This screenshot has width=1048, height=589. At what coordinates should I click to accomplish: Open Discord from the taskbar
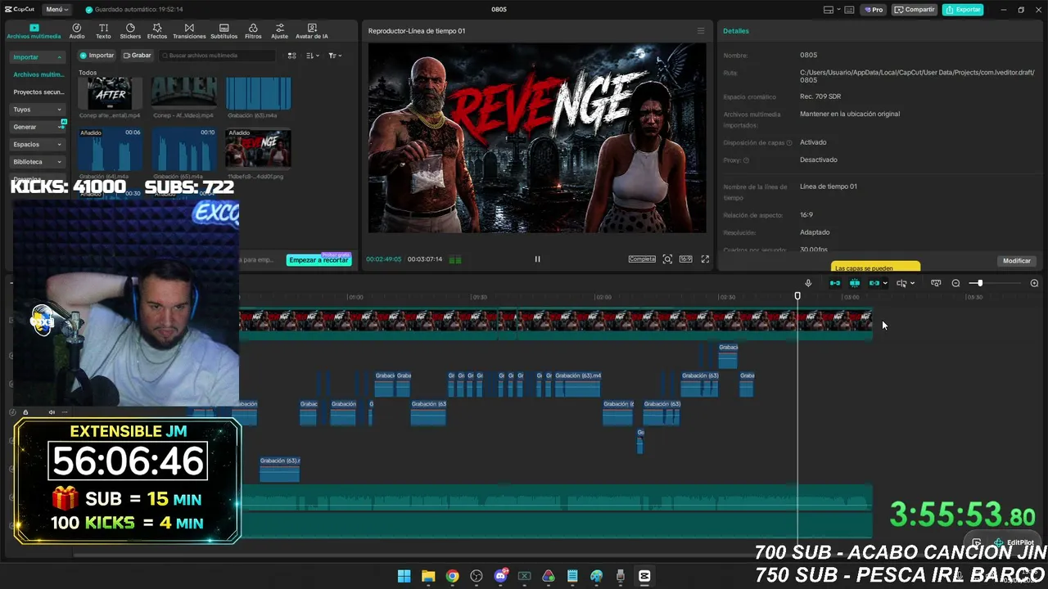click(500, 576)
